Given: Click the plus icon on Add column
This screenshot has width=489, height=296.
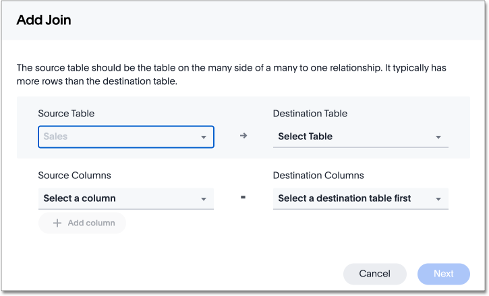Looking at the screenshot, I should 57,223.
